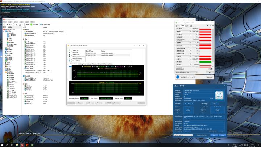Open the user icon in AIDA64 toolbar
The height and width of the screenshot is (147, 261).
[x=17, y=25]
